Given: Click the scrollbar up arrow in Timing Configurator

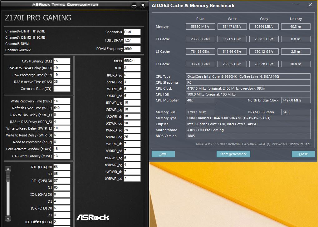Looking at the screenshot, I should (8, 169).
